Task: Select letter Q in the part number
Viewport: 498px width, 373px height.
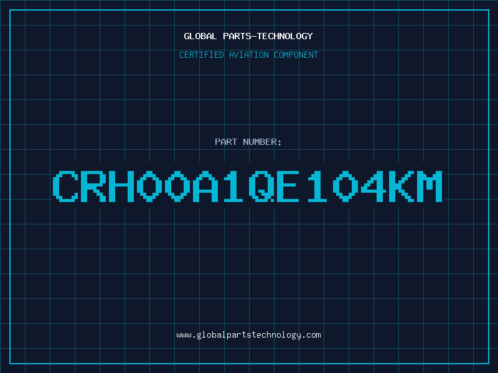Action: [x=261, y=186]
